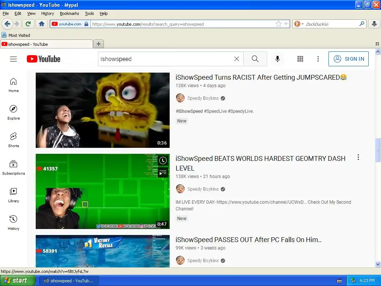Open the Edit menu
The height and width of the screenshot is (286, 381).
(x=18, y=13)
